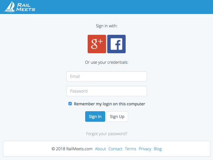The width and height of the screenshot is (213, 160).
Task: Submit the form with Sign In button
Action: click(95, 117)
